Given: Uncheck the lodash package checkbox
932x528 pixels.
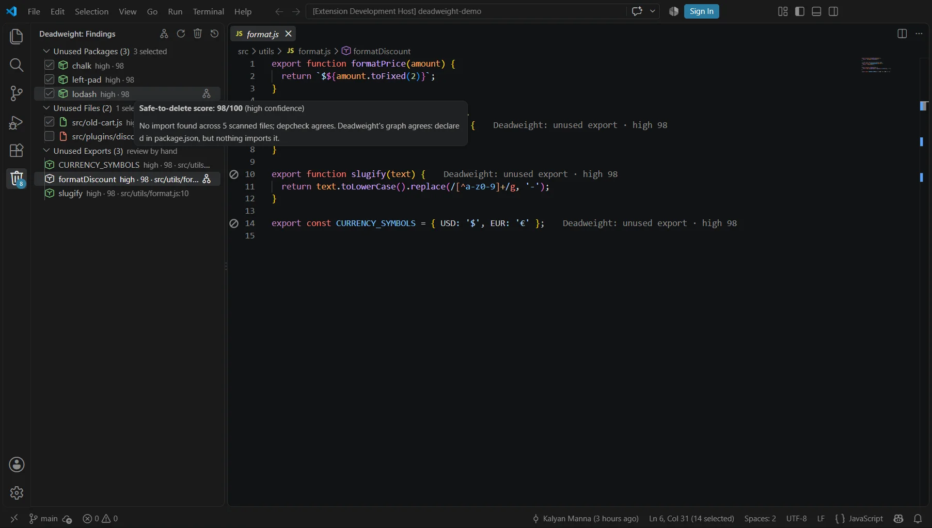Looking at the screenshot, I should click(49, 93).
